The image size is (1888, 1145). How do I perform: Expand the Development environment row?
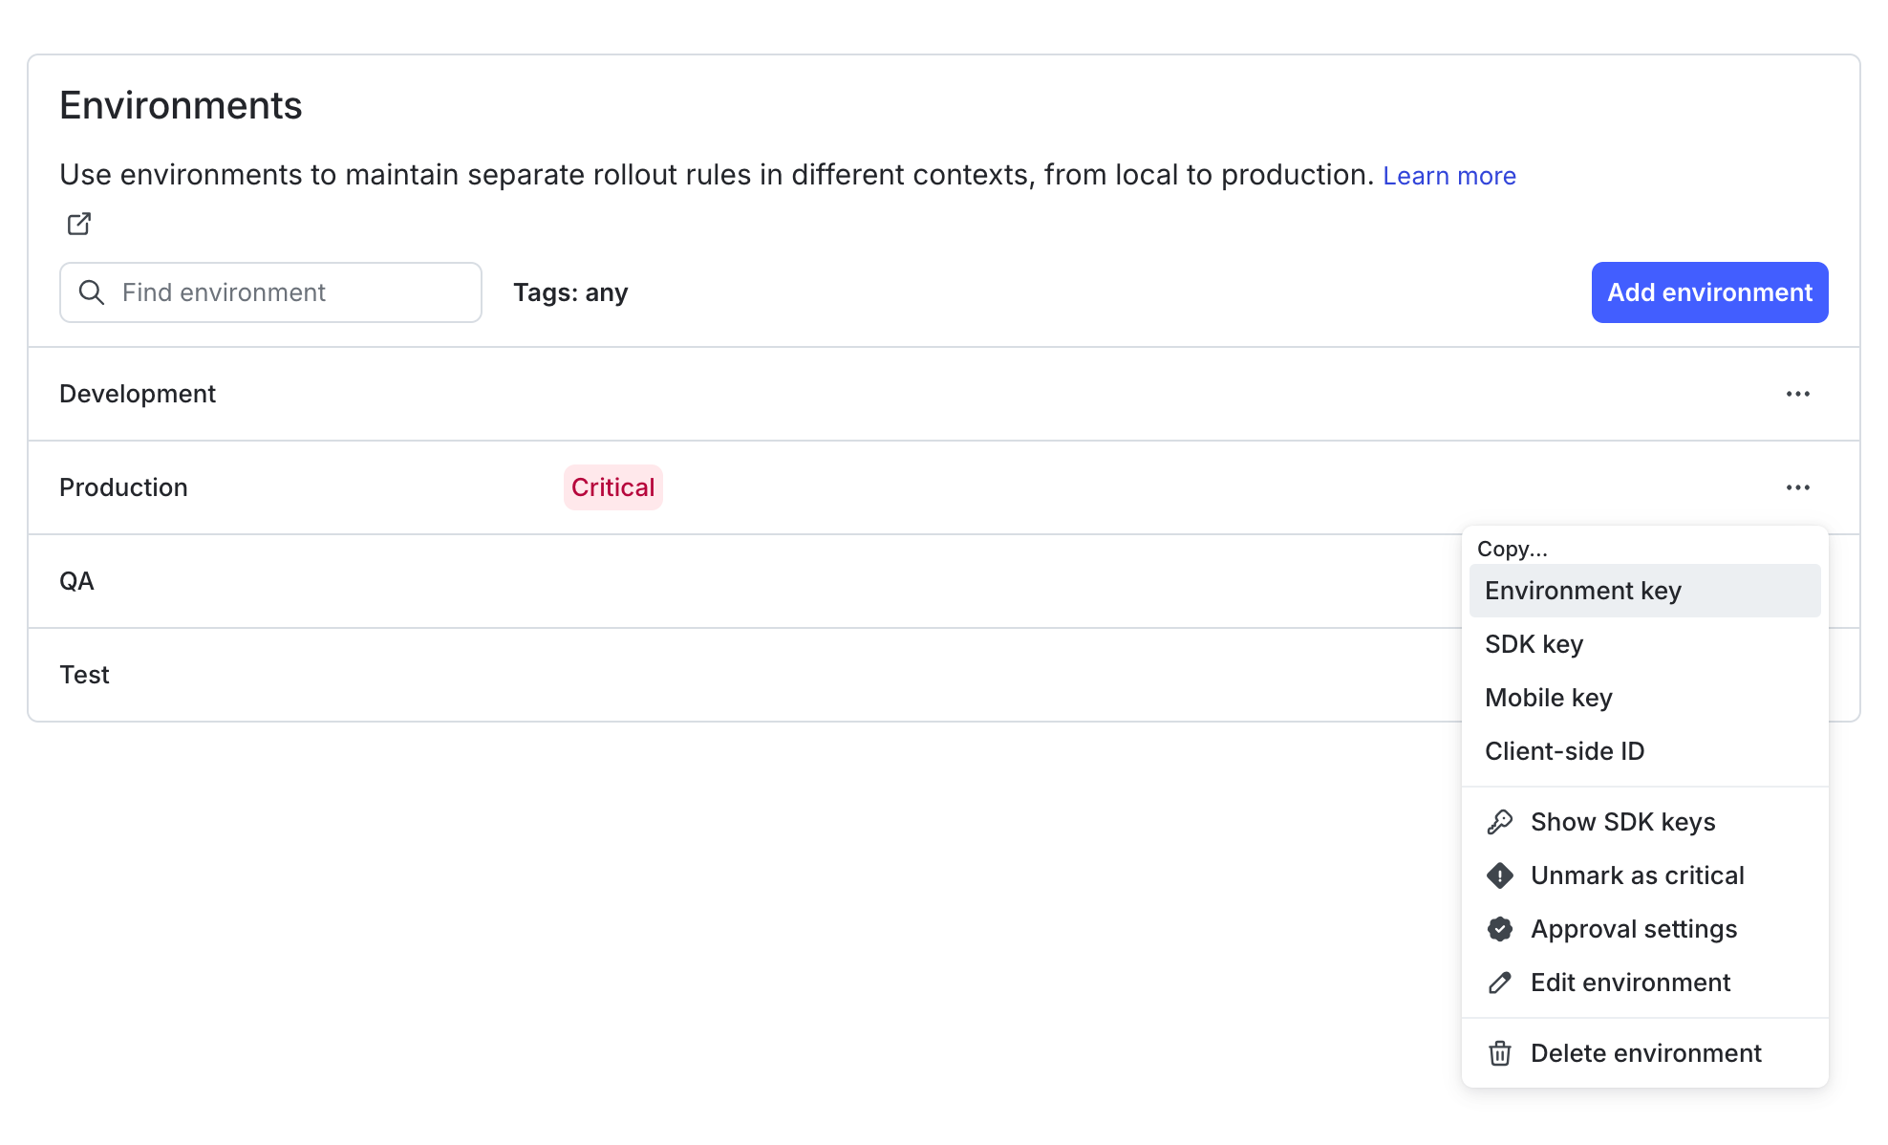tap(138, 393)
